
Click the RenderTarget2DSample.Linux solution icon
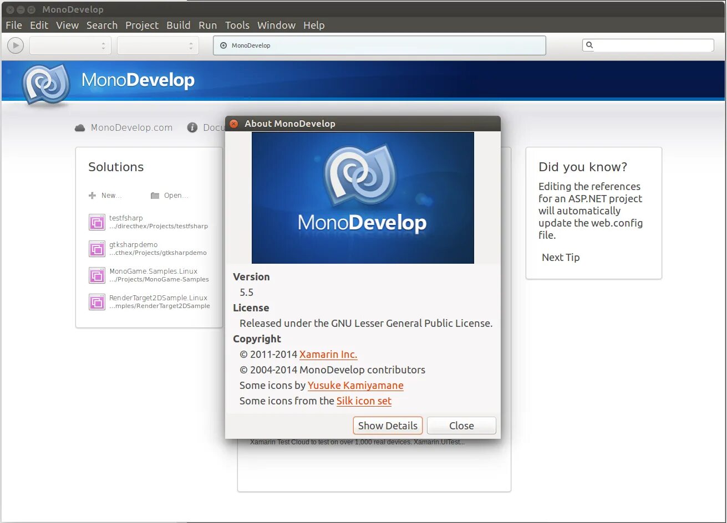click(x=97, y=302)
